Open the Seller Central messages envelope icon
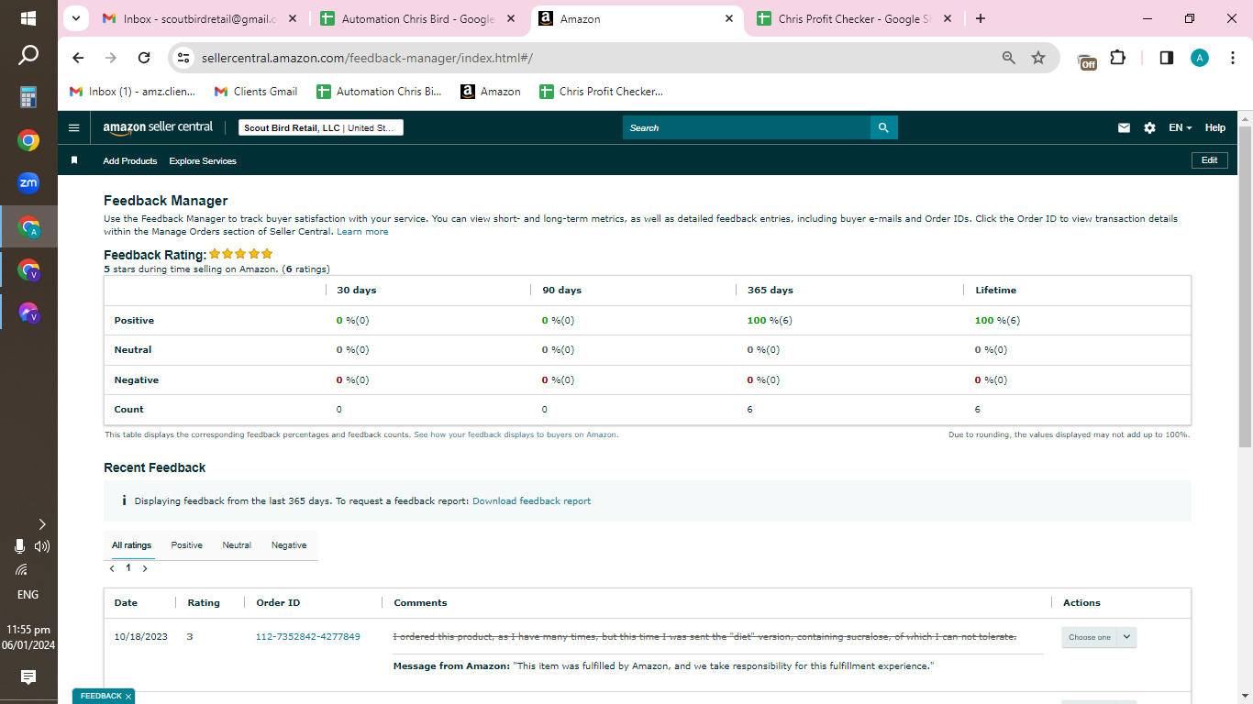The image size is (1253, 704). click(x=1124, y=128)
